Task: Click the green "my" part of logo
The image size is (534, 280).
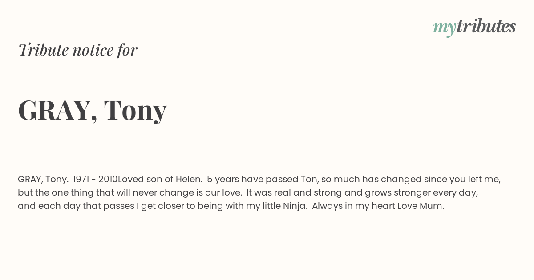Action: tap(444, 28)
